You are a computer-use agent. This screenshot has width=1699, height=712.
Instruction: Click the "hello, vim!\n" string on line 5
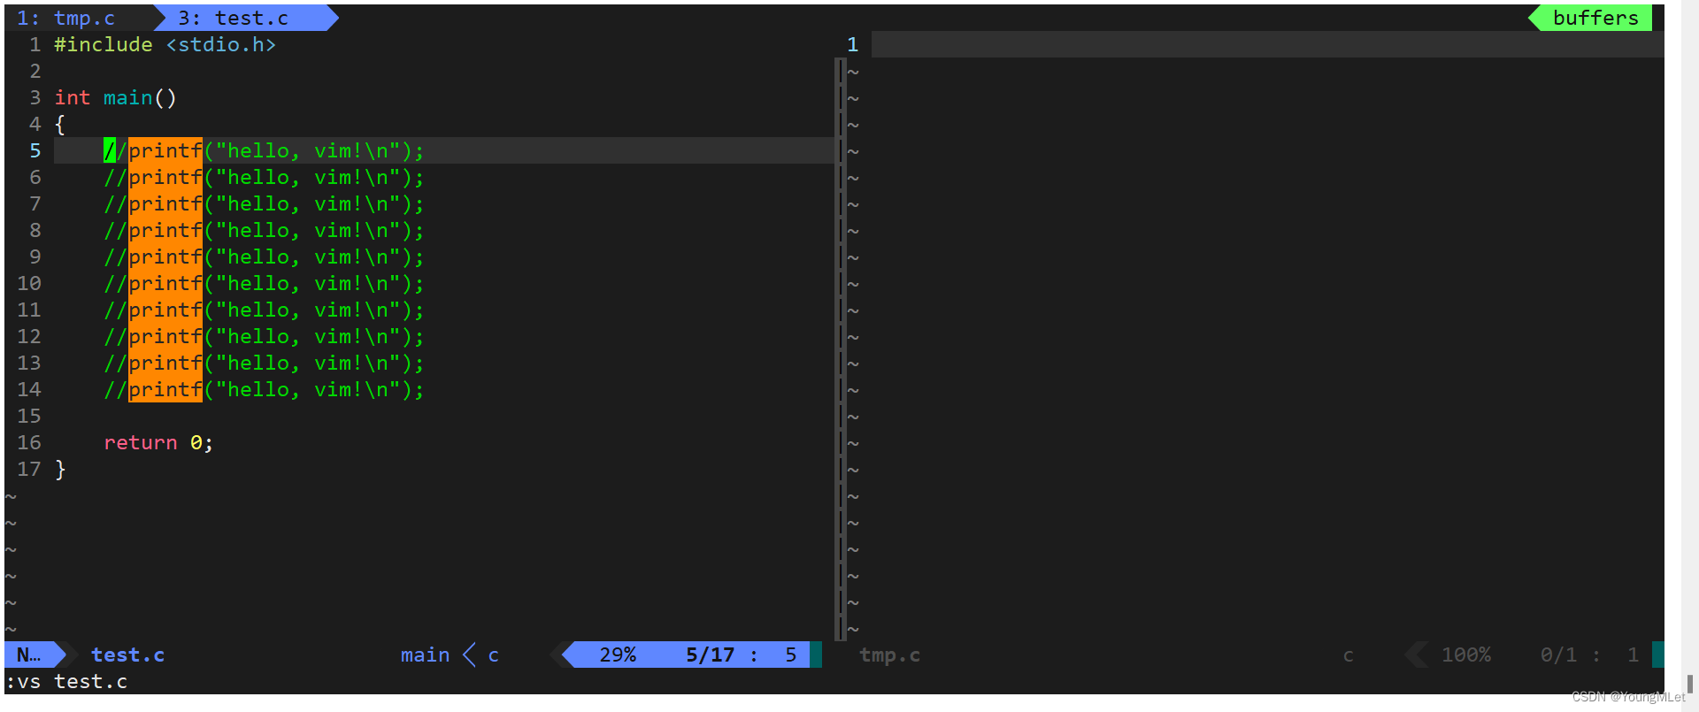(308, 150)
